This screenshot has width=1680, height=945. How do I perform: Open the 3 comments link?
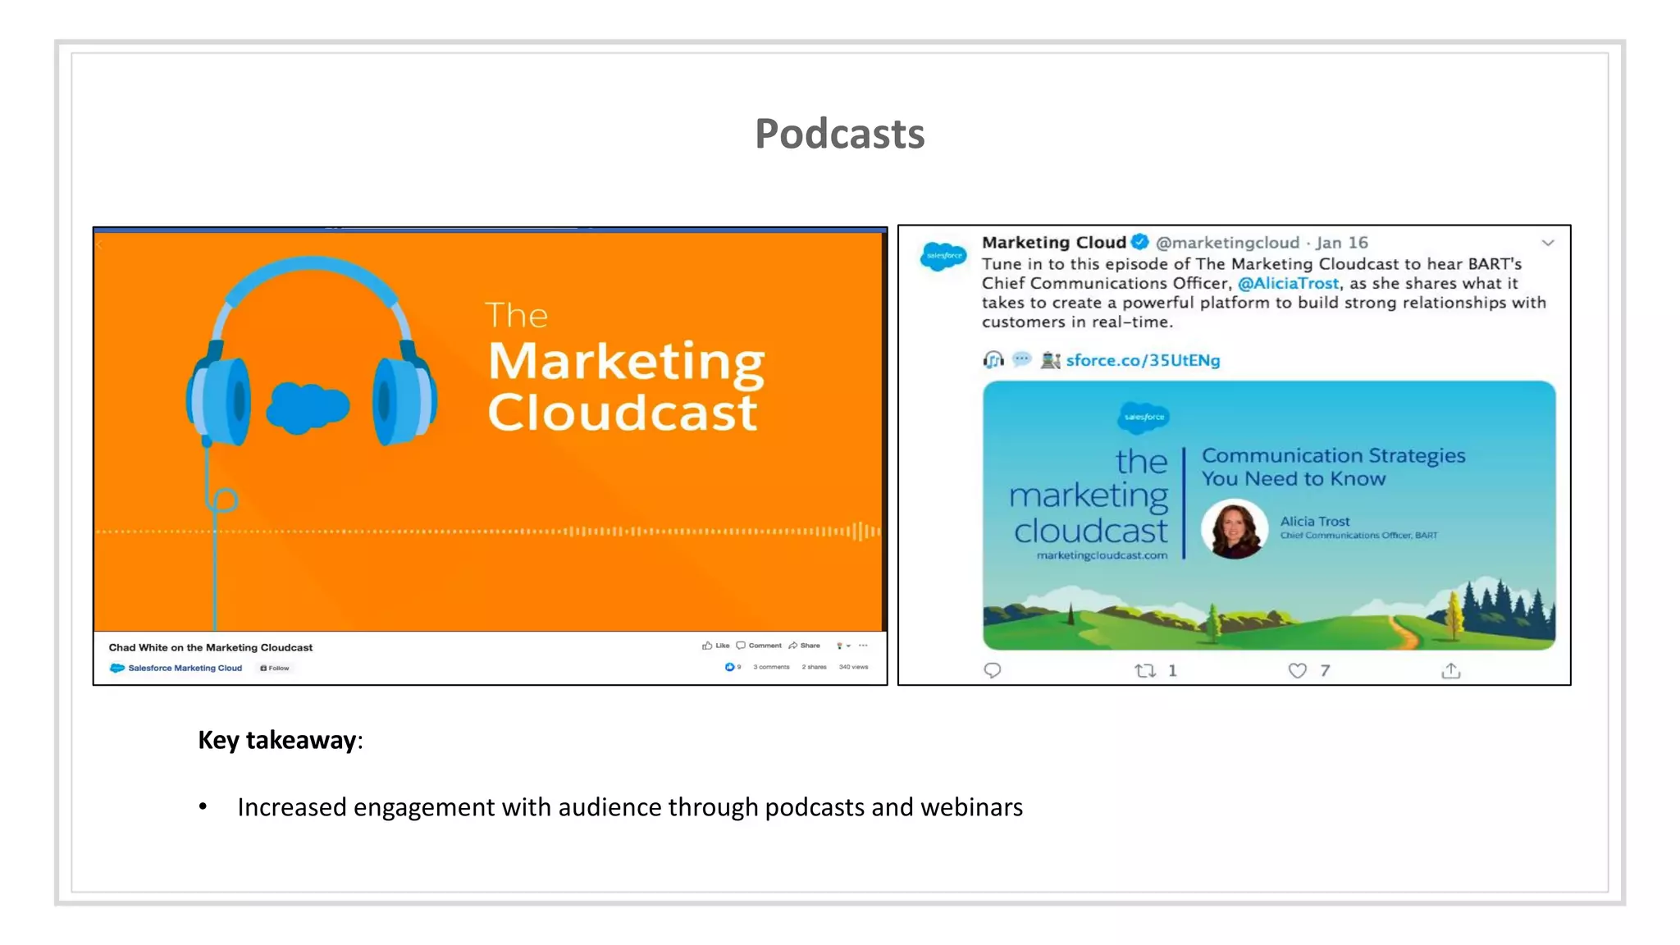(x=771, y=667)
